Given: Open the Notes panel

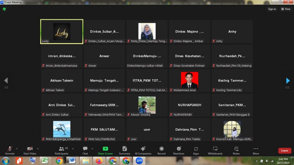Looking at the screenshot, I should [x=236, y=149].
